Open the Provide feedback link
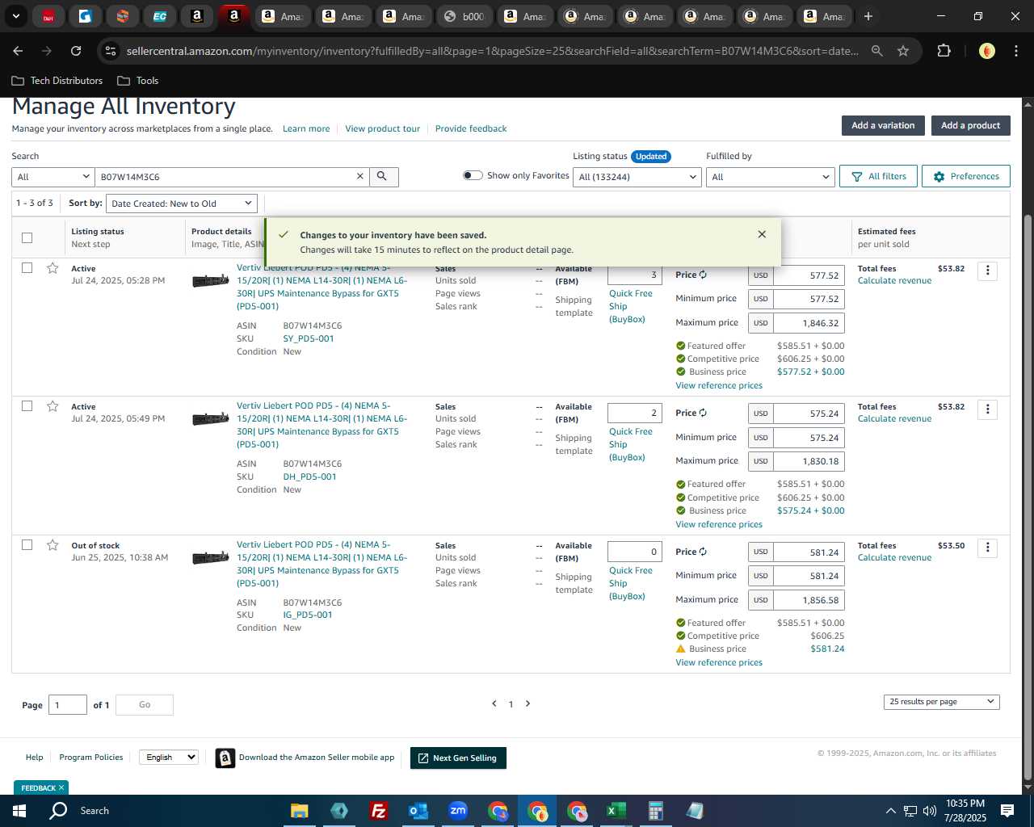The width and height of the screenshot is (1034, 827). (x=471, y=128)
